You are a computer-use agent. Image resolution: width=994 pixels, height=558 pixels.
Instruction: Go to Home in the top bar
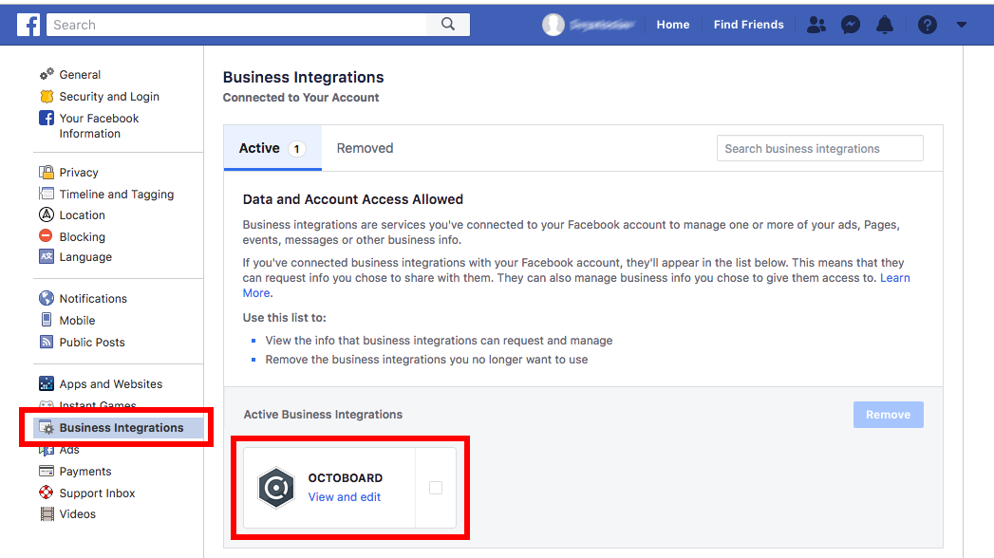click(672, 25)
